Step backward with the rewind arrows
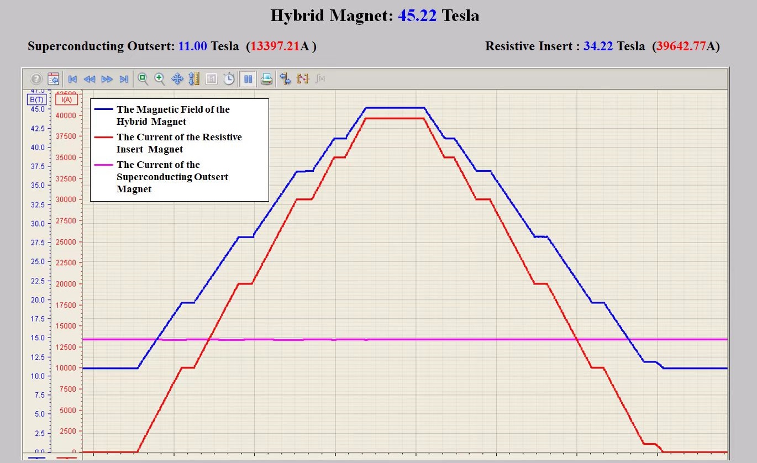Viewport: 757px width, 463px height. click(89, 79)
